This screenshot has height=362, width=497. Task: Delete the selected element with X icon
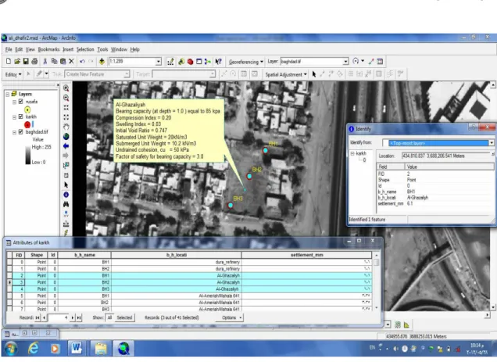(71, 61)
